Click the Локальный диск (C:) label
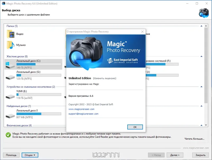The width and height of the screenshot is (212, 160). click(28, 61)
